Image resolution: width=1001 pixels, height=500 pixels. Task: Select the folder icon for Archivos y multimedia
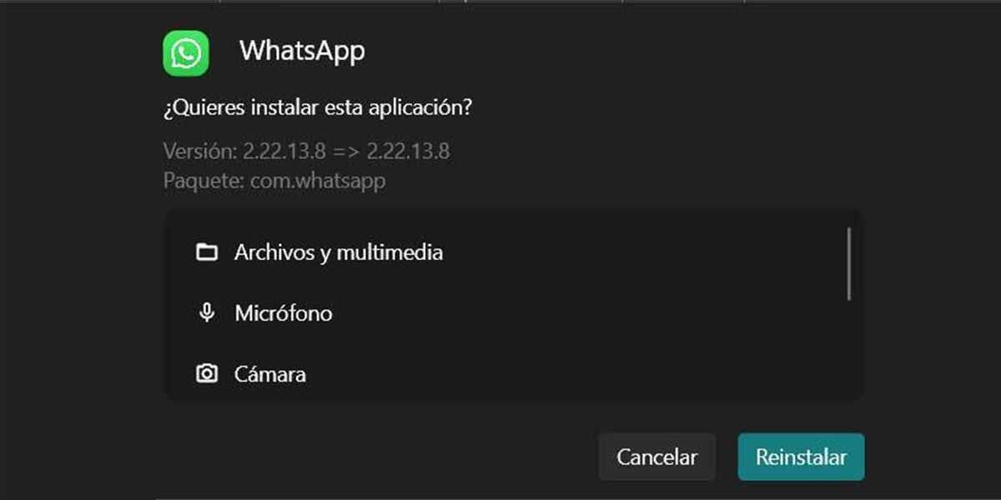tap(206, 252)
